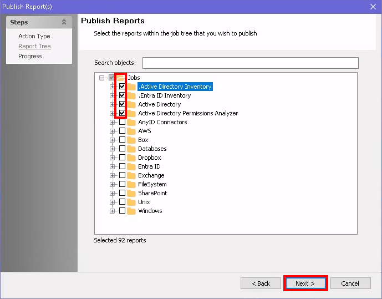
Task: Click the AWS folder icon
Action: 131,131
